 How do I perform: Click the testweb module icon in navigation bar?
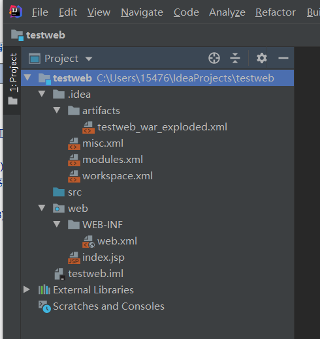coord(17,35)
